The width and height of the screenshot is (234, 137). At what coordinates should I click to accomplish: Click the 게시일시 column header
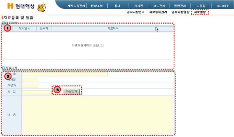(24, 29)
